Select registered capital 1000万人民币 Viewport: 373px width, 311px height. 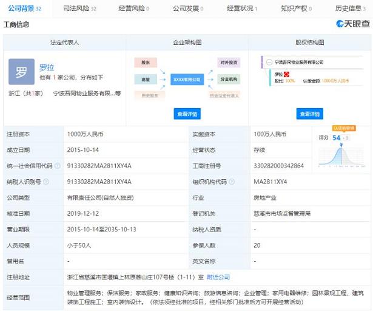point(85,134)
